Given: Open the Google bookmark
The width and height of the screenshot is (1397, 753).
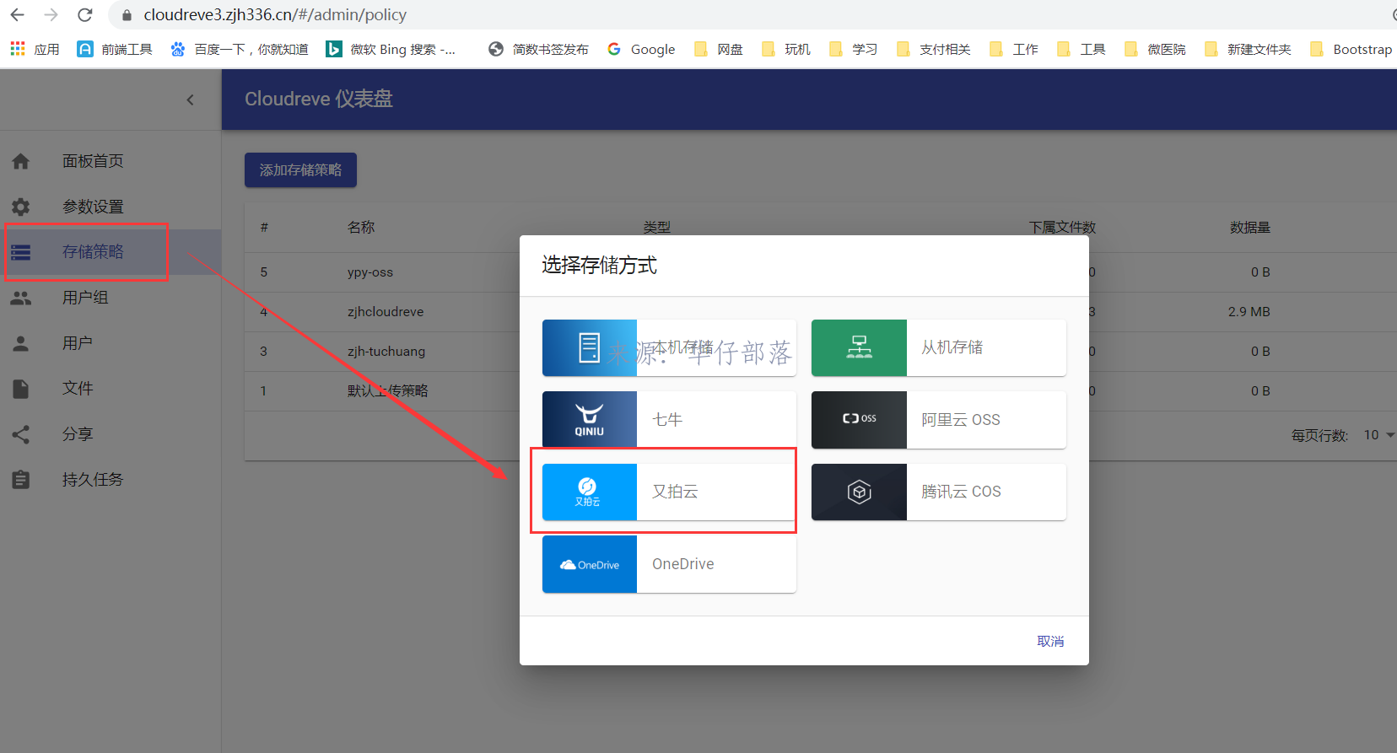Looking at the screenshot, I should (x=641, y=50).
